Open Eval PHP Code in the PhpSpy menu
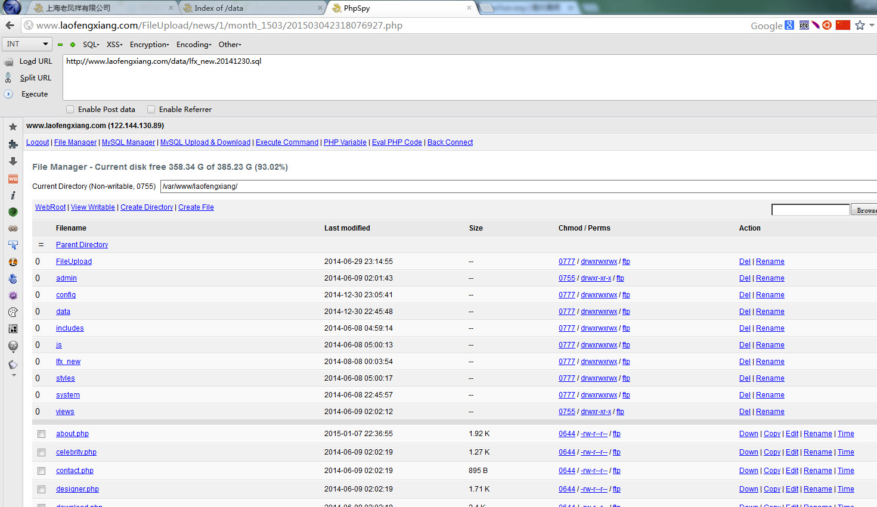 pos(397,142)
